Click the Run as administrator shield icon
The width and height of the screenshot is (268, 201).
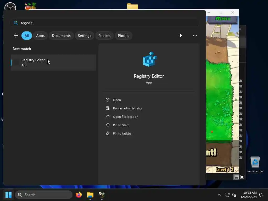108,108
